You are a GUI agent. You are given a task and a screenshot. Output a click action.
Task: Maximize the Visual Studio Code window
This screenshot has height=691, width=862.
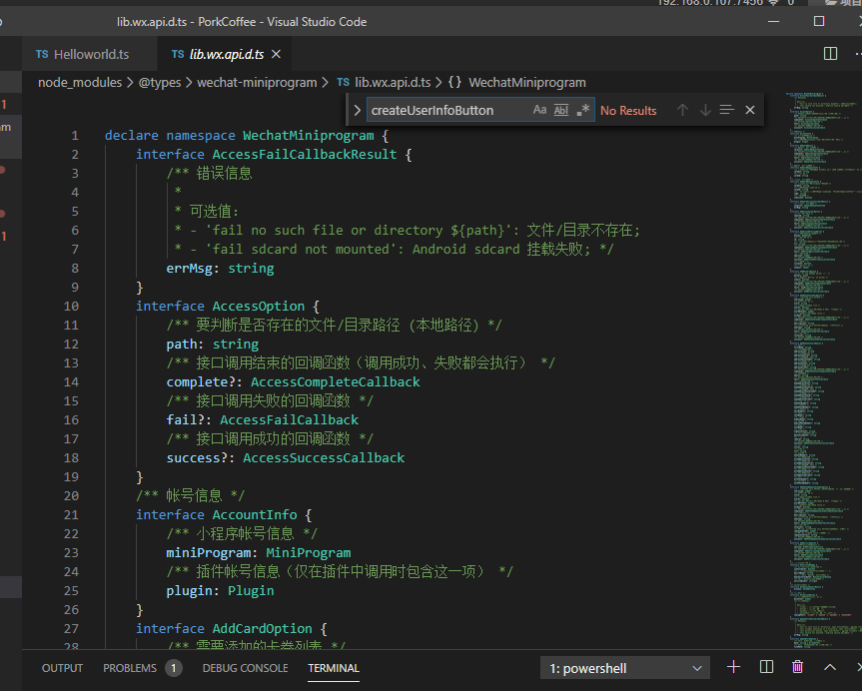819,21
